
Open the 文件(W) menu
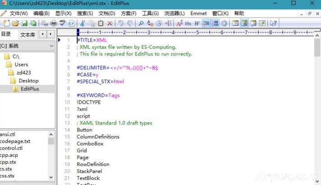[18, 14]
